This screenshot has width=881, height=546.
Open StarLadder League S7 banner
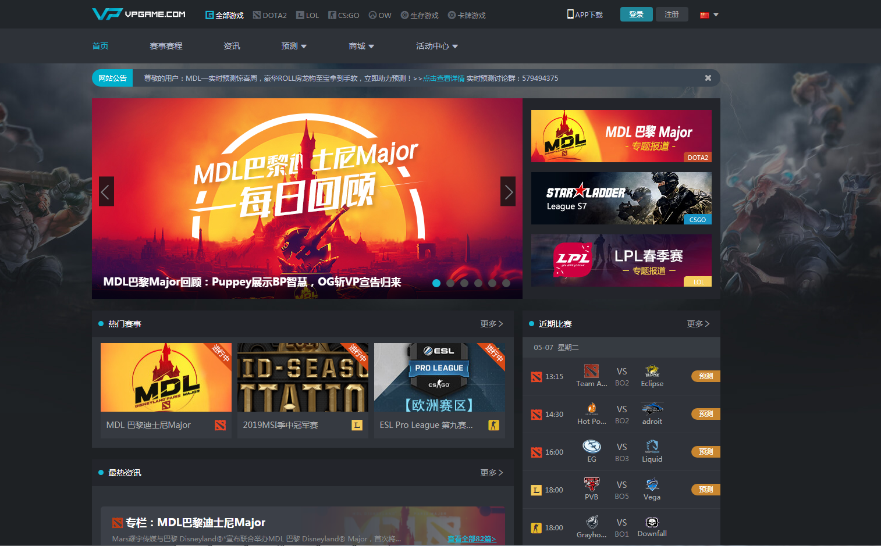point(621,198)
